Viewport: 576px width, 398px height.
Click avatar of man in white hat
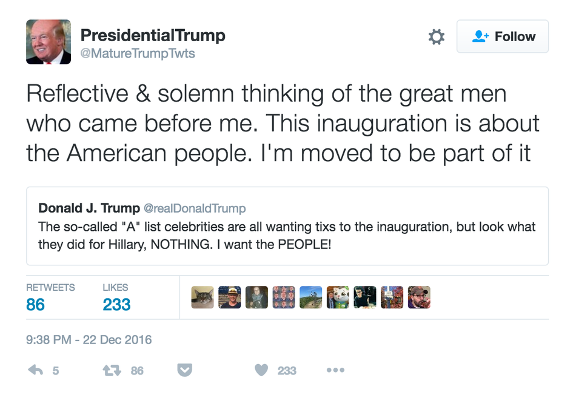pyautogui.click(x=230, y=297)
